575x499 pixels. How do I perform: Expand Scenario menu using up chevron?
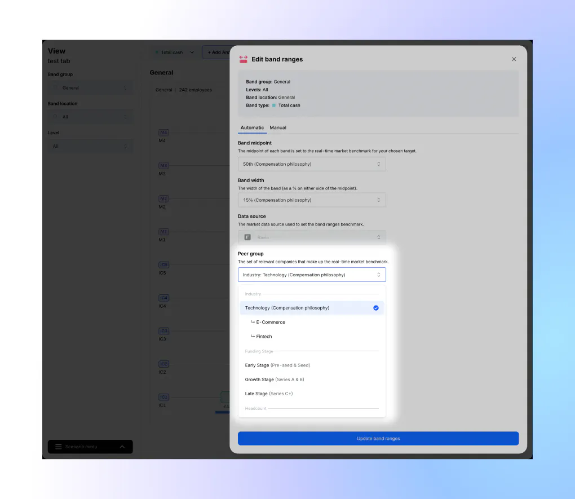tap(122, 447)
